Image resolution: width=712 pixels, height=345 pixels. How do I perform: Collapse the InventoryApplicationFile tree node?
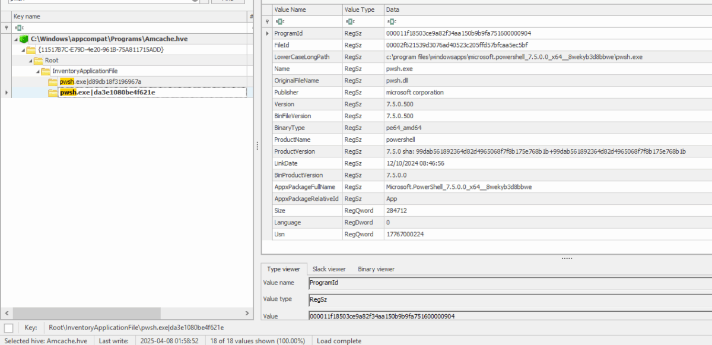37,71
